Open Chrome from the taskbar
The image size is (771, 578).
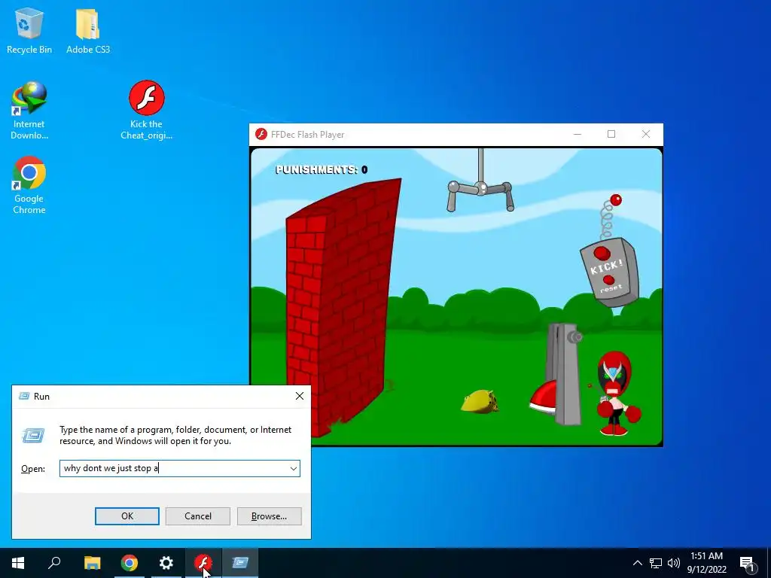click(130, 563)
